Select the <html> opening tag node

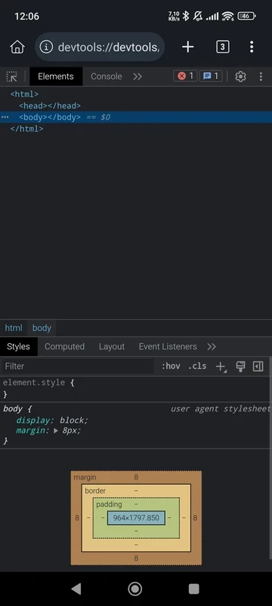[x=24, y=94]
